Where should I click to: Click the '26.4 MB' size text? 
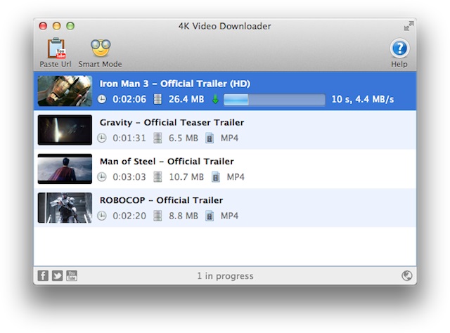[186, 99]
